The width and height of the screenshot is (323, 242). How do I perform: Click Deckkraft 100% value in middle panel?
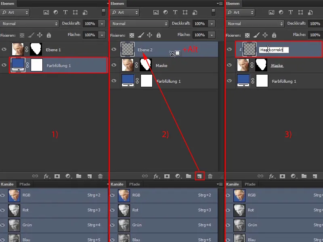point(200,24)
